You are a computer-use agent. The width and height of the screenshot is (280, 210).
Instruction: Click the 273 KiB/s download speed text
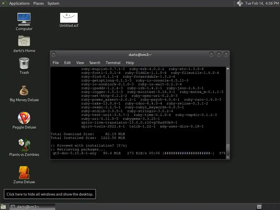(x=137, y=153)
